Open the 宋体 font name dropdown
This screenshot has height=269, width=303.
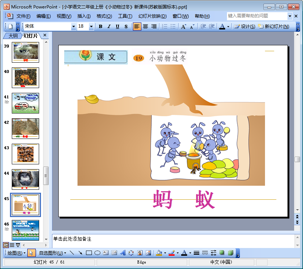[73, 27]
